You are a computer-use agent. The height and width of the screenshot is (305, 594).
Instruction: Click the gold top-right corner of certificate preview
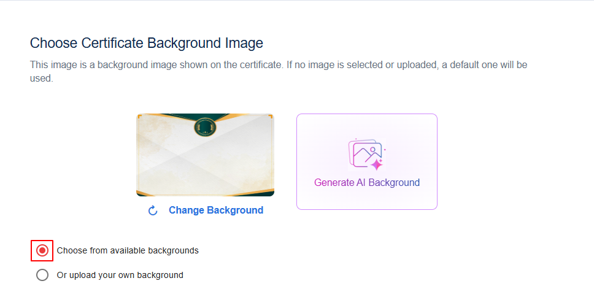271,117
